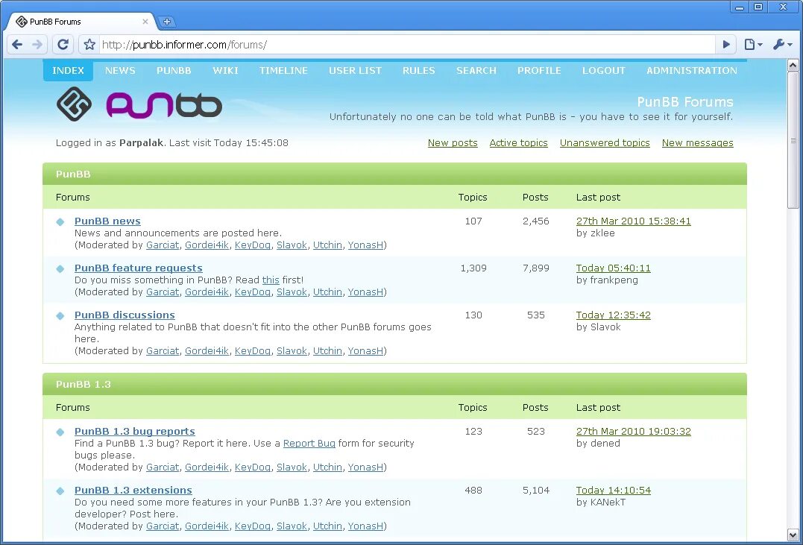Image resolution: width=803 pixels, height=545 pixels.
Task: Reload the page with the refresh icon
Action: pos(63,45)
